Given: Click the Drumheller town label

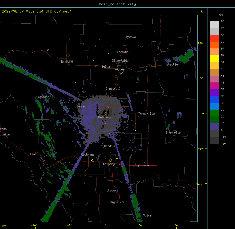Looking at the screenshot, I should (x=174, y=132).
